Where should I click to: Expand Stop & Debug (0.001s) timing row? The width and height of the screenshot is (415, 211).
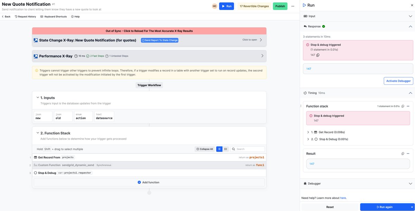click(x=308, y=139)
